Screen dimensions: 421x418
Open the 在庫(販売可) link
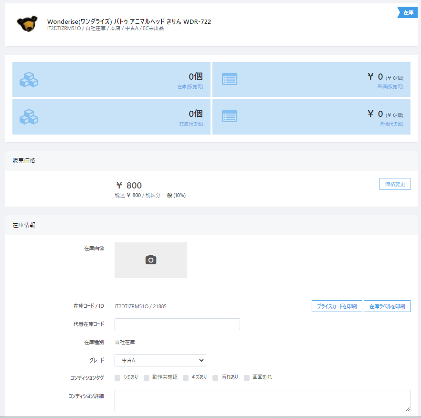[x=190, y=87]
